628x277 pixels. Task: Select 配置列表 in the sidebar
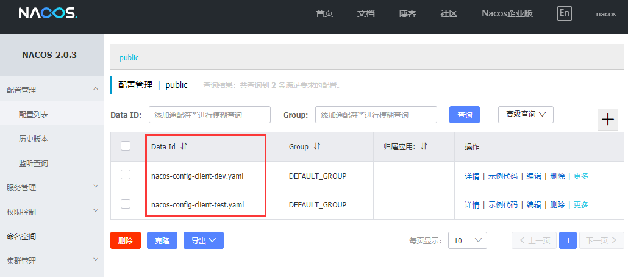[52, 115]
